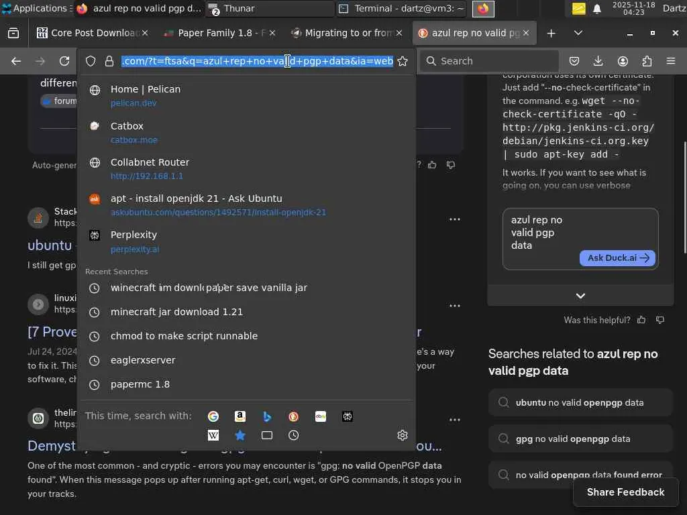687x515 pixels.
Task: Choose recent search 'minecraft jar download 1.21'
Action: click(246, 312)
